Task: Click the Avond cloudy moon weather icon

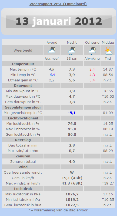Action: (52, 50)
